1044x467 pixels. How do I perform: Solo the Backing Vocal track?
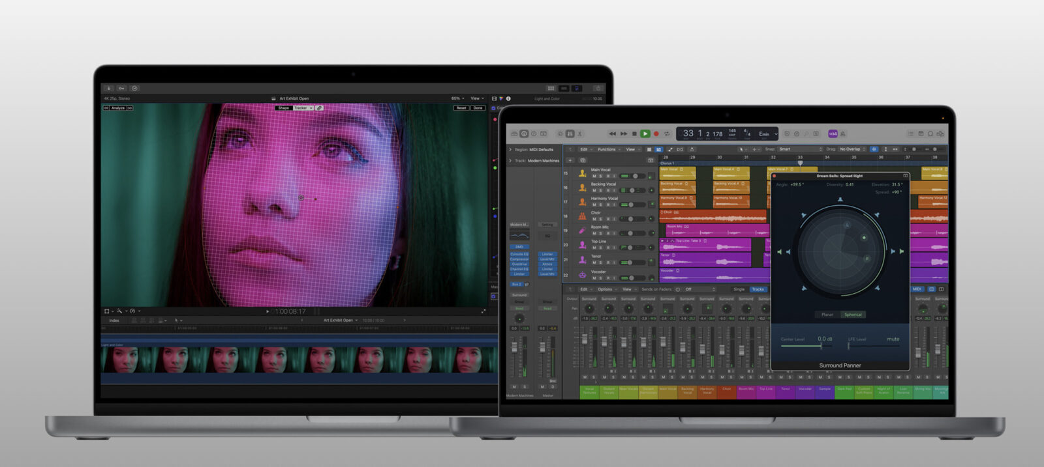pos(600,191)
